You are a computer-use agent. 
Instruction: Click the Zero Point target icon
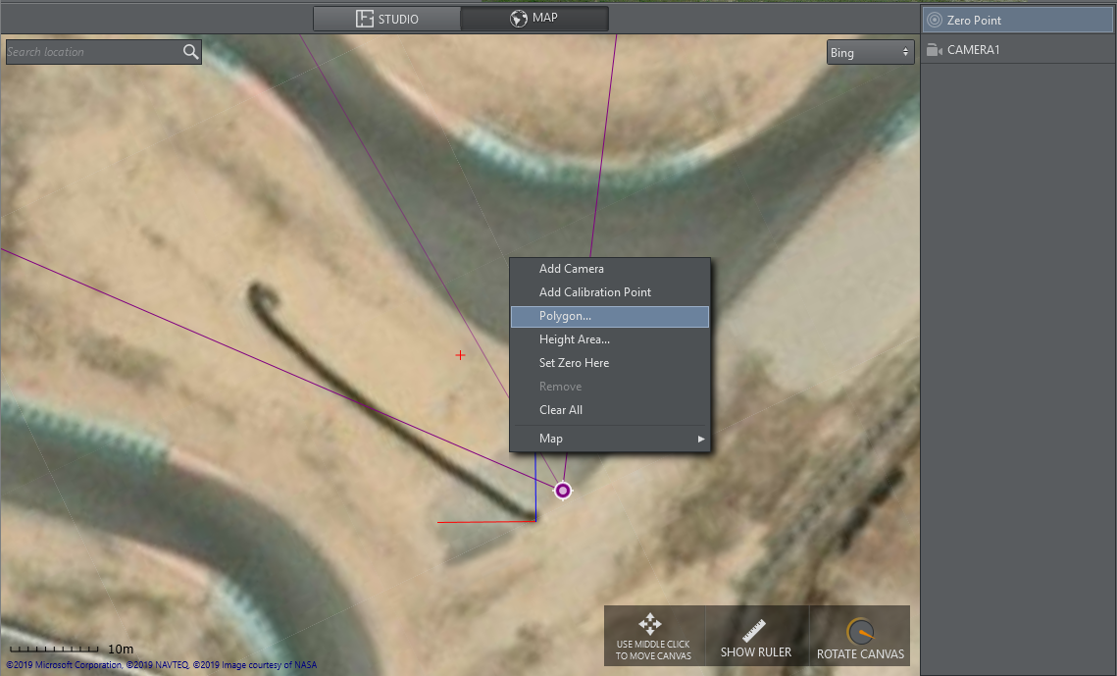click(935, 20)
